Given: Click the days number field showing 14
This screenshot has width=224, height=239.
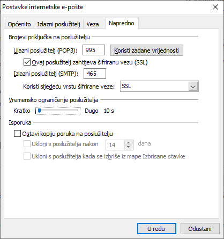Looking at the screenshot, I should pos(115,145).
